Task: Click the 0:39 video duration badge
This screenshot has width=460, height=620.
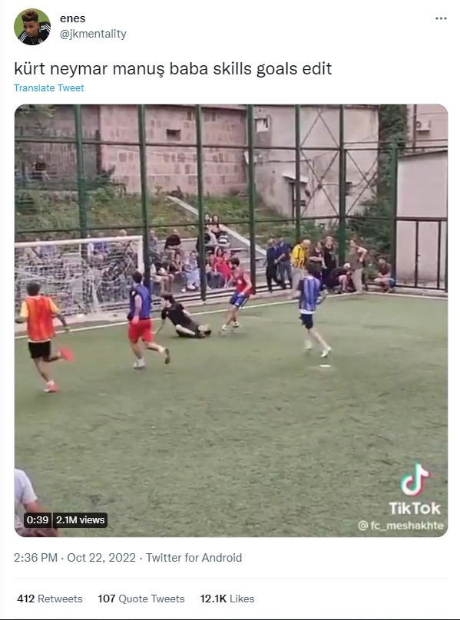Action: point(38,520)
